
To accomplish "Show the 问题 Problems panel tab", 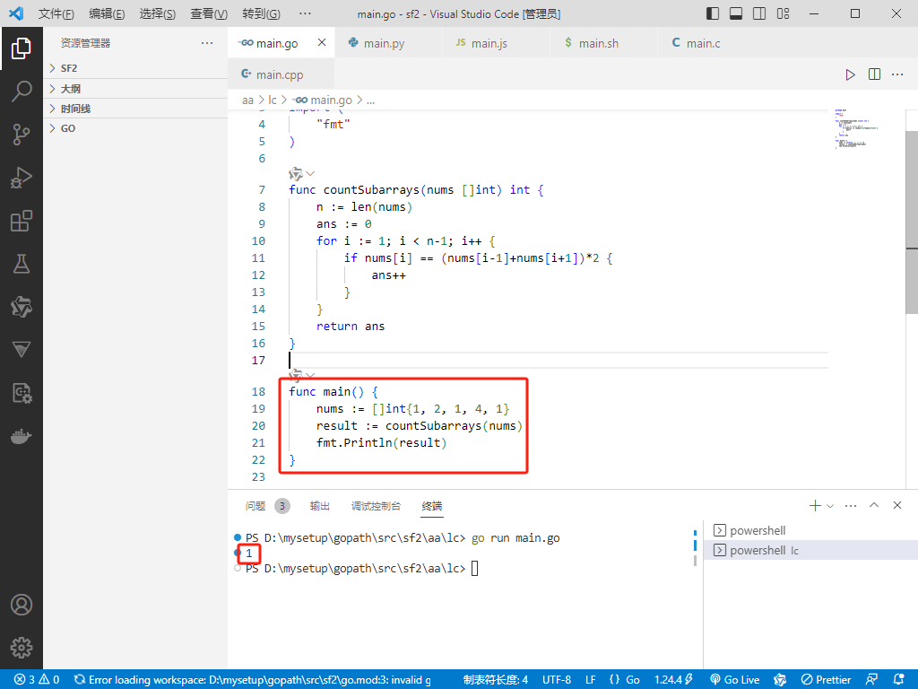I will coord(267,506).
